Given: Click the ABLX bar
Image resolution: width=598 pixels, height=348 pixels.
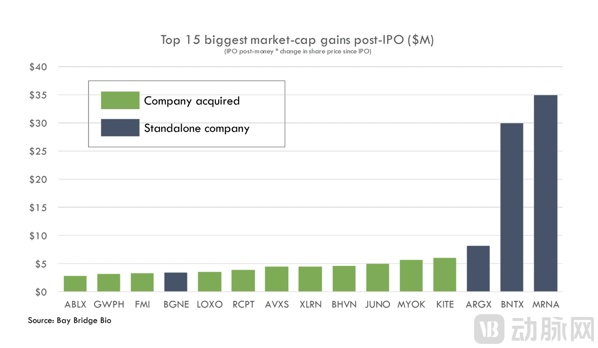Looking at the screenshot, I should [75, 284].
